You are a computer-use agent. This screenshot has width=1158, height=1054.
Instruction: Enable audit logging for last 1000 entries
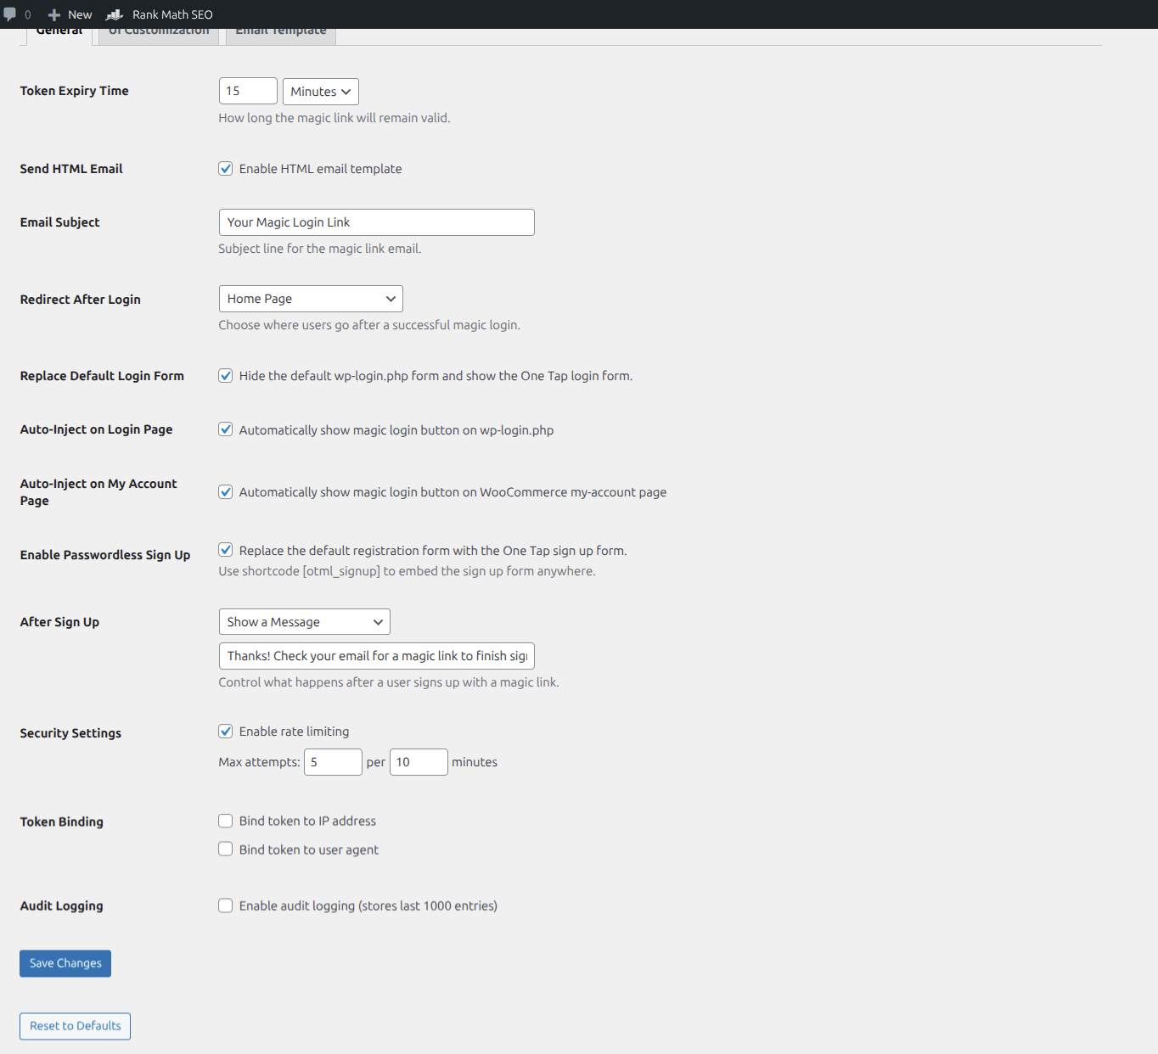point(225,905)
